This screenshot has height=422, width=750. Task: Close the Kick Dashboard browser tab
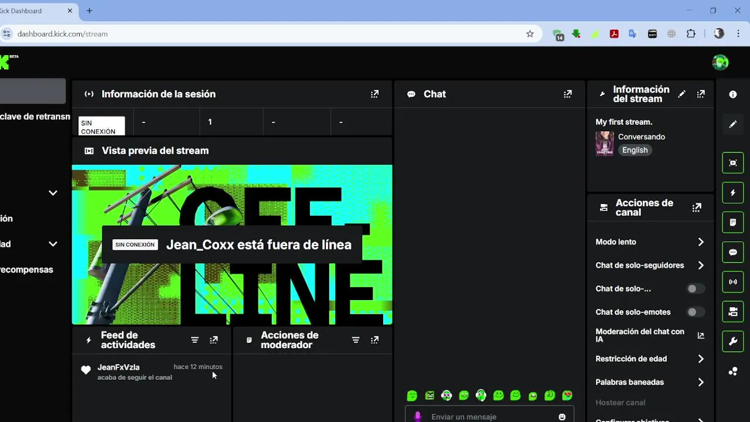coord(70,11)
